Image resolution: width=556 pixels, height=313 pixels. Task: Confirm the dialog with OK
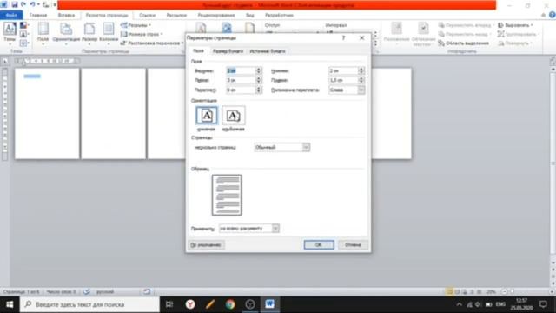click(x=319, y=245)
